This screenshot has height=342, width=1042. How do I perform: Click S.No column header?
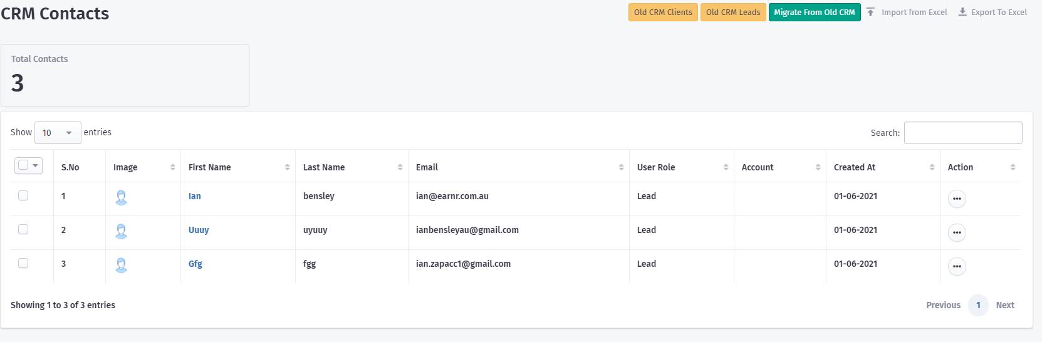click(x=70, y=167)
